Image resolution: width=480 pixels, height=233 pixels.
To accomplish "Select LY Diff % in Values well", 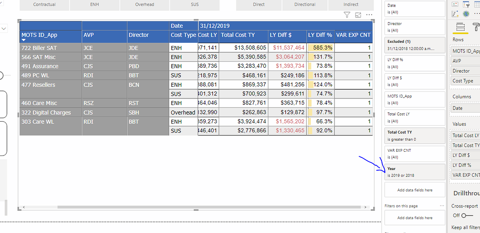I will (465, 165).
